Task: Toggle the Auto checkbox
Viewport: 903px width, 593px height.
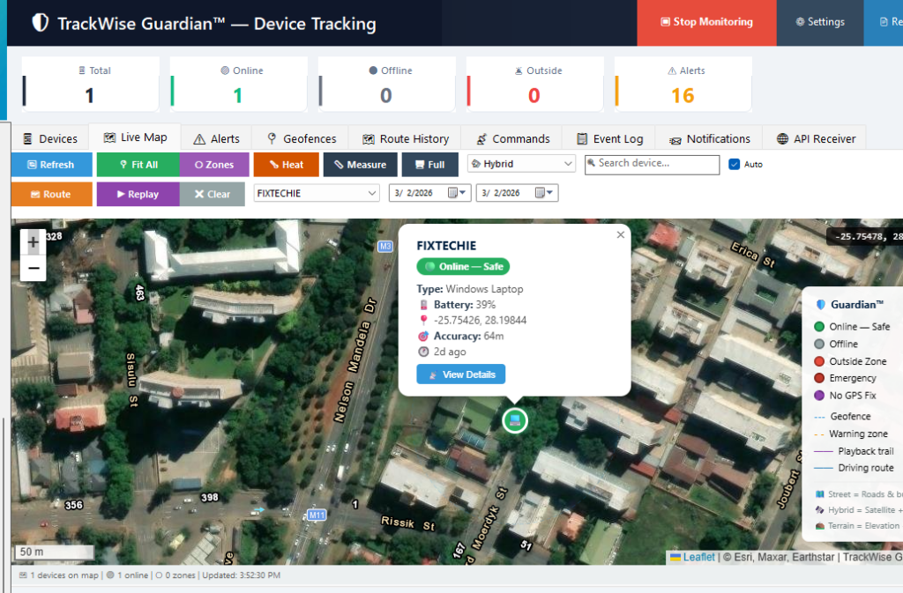Action: [x=735, y=164]
